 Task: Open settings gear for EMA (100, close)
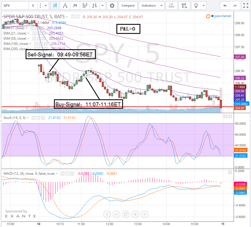click(41, 44)
